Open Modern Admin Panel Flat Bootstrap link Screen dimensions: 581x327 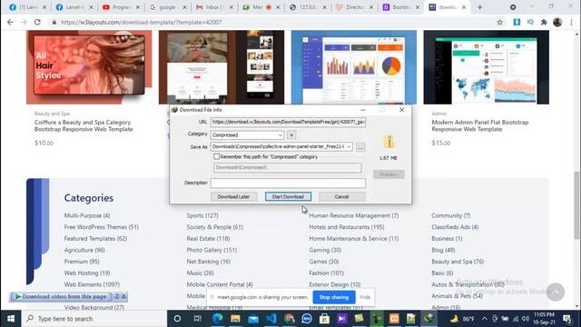[480, 125]
